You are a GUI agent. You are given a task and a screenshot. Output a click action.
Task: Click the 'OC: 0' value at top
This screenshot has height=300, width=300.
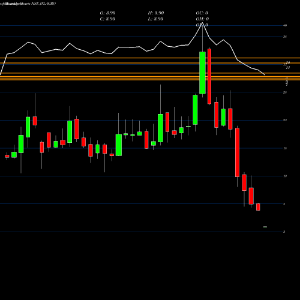[202, 13]
